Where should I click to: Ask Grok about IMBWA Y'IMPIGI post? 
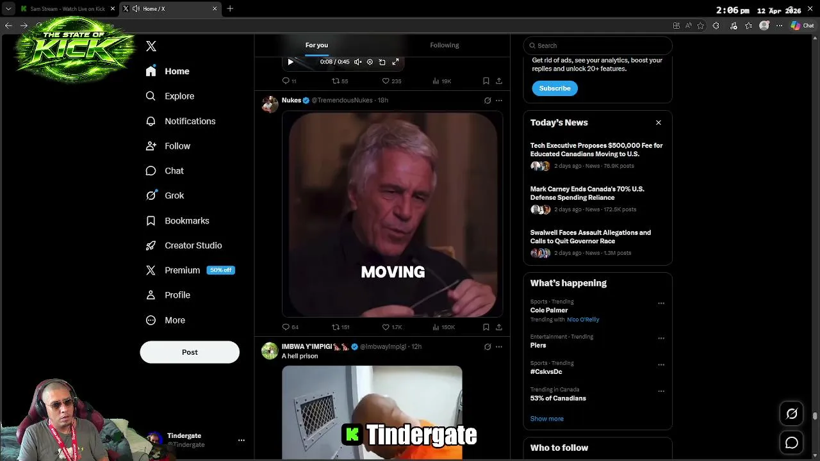(488, 346)
